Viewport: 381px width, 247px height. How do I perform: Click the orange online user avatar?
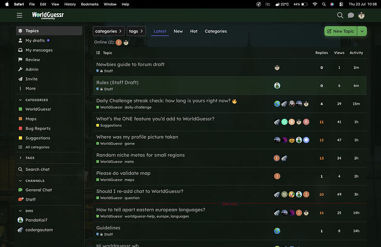click(x=119, y=42)
